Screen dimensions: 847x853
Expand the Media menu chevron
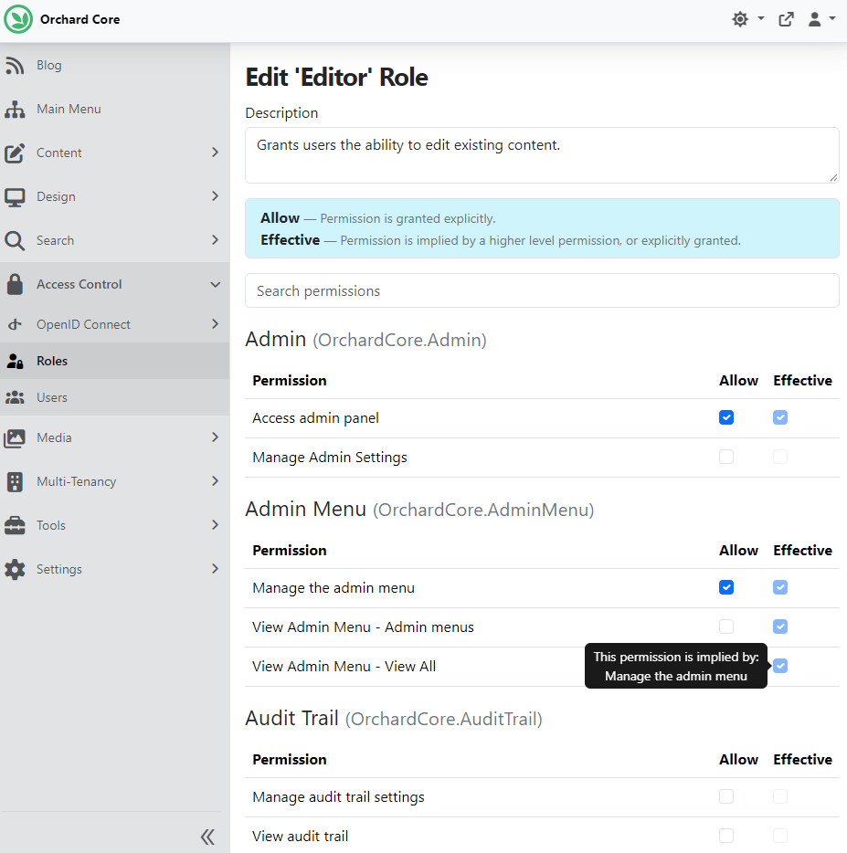coord(215,437)
